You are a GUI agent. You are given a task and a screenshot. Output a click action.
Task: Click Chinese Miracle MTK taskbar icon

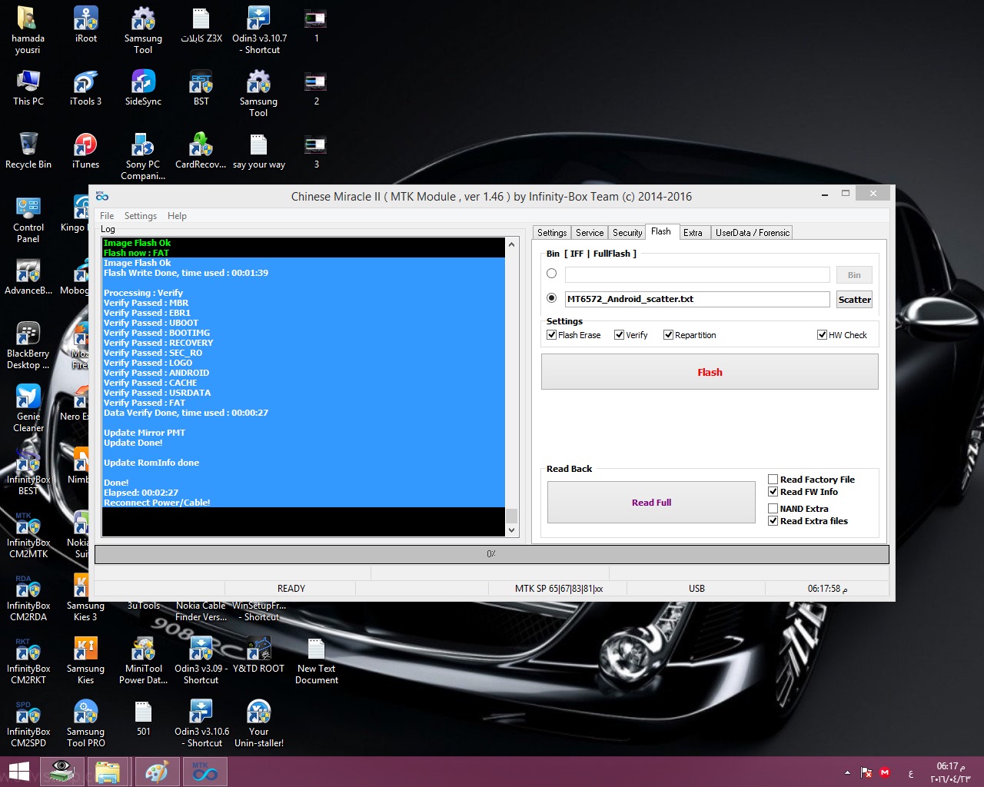(x=204, y=772)
